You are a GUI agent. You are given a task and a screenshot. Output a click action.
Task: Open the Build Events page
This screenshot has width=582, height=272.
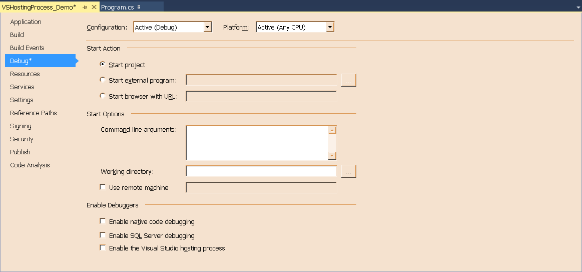coord(27,48)
